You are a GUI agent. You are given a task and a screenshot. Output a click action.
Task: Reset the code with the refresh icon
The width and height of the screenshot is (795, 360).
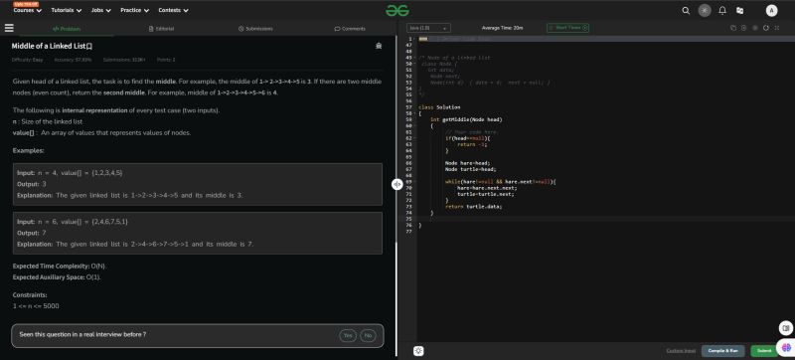pos(765,28)
